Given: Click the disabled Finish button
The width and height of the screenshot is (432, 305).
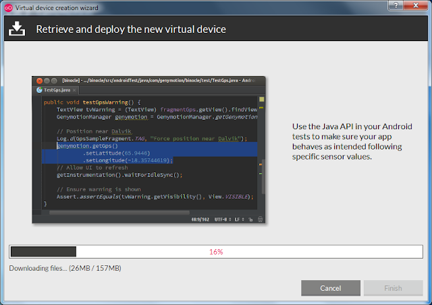Looking at the screenshot, I should (x=393, y=288).
